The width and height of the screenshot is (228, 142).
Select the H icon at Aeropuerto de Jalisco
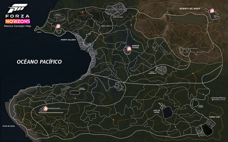[x=46, y=108]
